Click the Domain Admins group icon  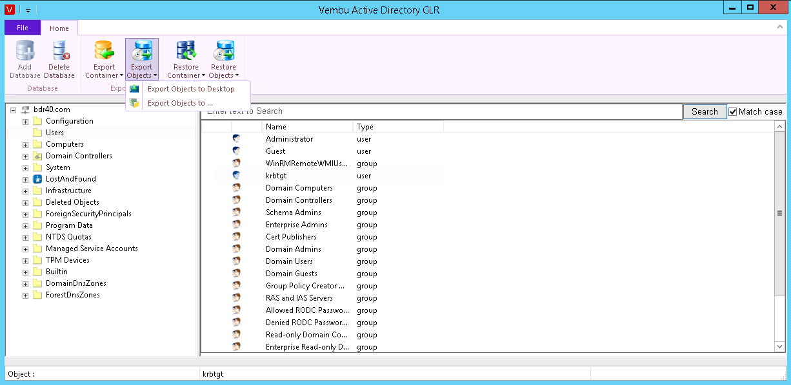coord(237,249)
